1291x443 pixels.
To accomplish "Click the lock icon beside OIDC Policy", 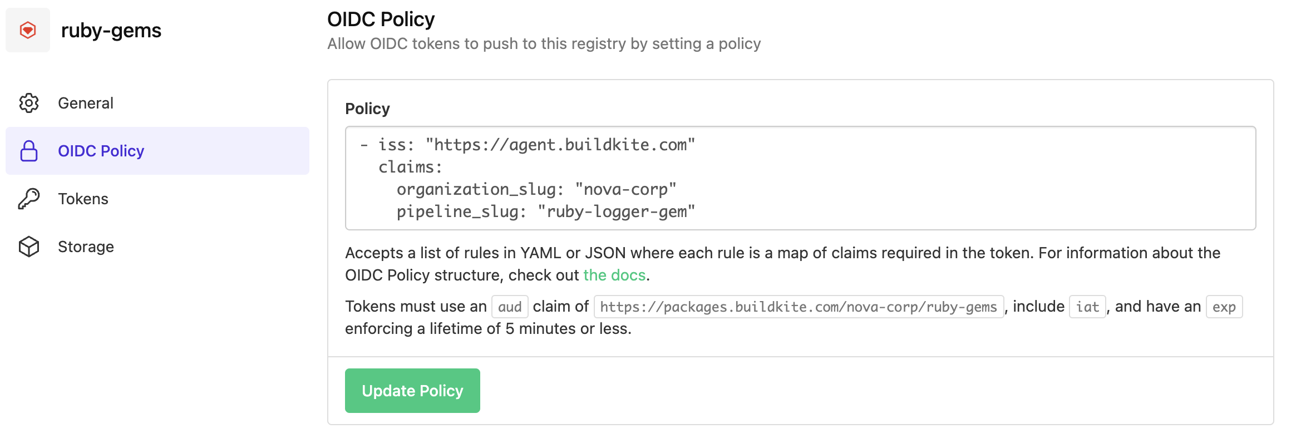I will point(29,151).
